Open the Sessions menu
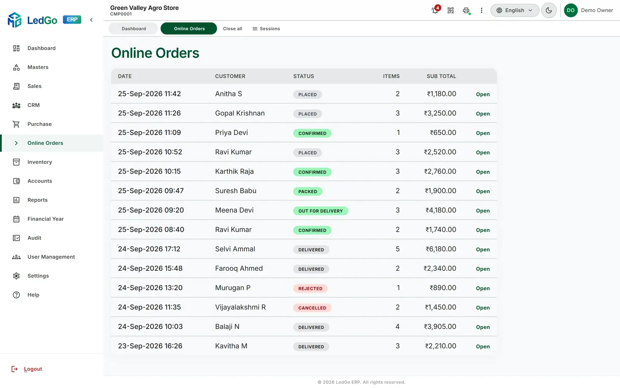620x388 pixels. point(266,29)
